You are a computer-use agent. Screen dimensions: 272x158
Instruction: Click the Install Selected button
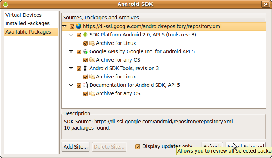click(246, 145)
